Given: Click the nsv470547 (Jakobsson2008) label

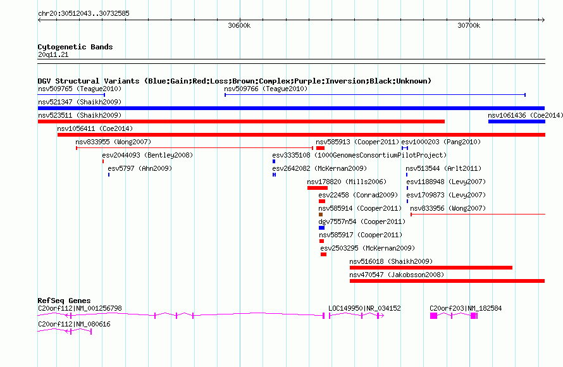Looking at the screenshot, I should [x=397, y=275].
